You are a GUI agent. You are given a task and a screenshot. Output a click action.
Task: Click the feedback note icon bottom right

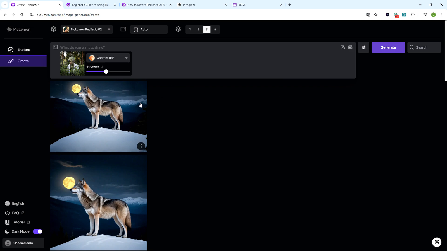437,242
